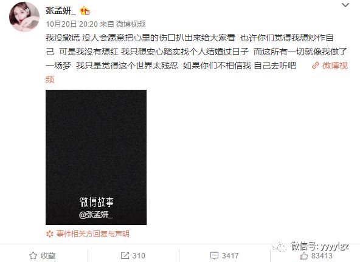This screenshot has height=262, width=360.
Task: Open the 张孟妍_ username link
Action: 61,10
